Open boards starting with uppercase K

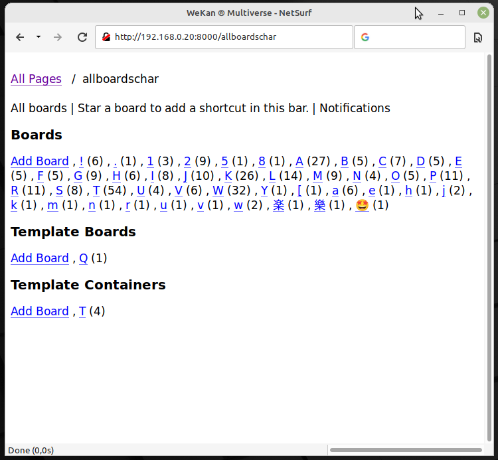[x=228, y=175]
